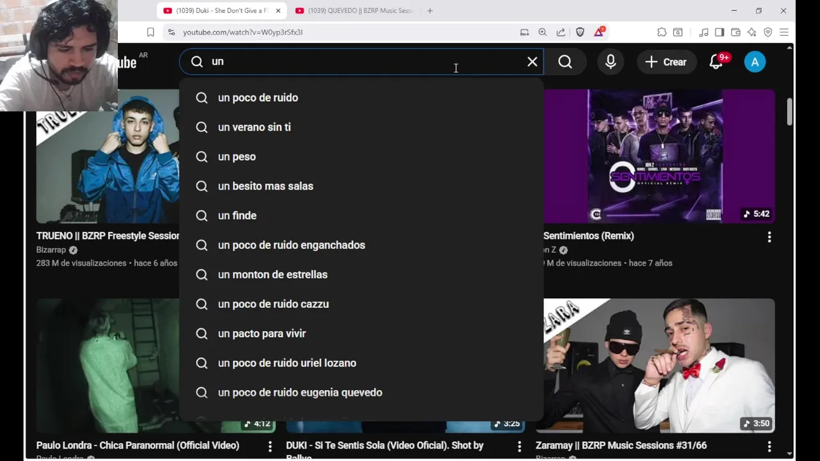Click magnifier icon beside 'un finde'
Viewport: 820px width, 461px height.
(x=202, y=216)
